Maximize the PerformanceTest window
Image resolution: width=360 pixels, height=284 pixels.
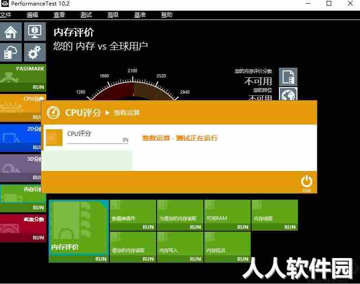tap(329, 3)
